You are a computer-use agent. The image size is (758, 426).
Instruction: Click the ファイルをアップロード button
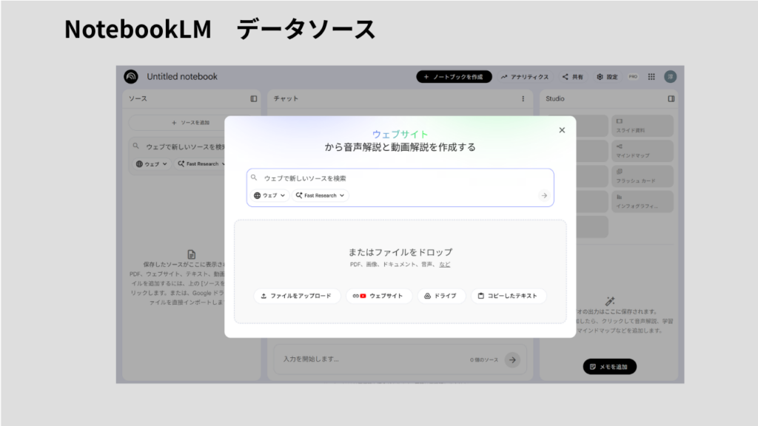pyautogui.click(x=297, y=296)
